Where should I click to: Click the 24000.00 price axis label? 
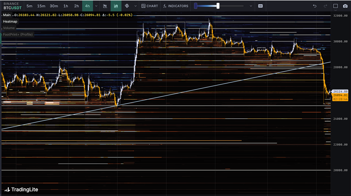[x=340, y=119]
